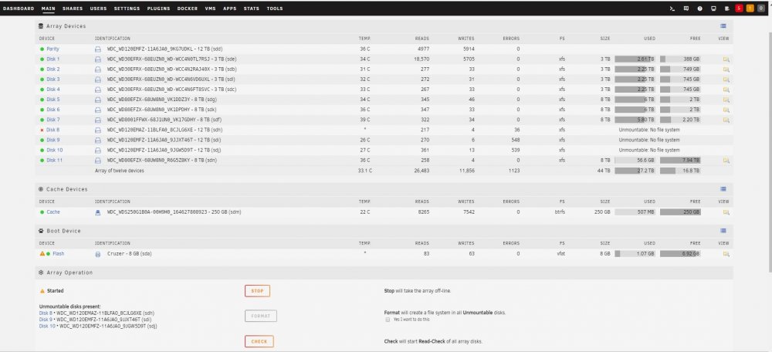Viewport: 772px width, 352px height.
Task: Open the feedback speech-bubble icon
Action: click(x=686, y=8)
